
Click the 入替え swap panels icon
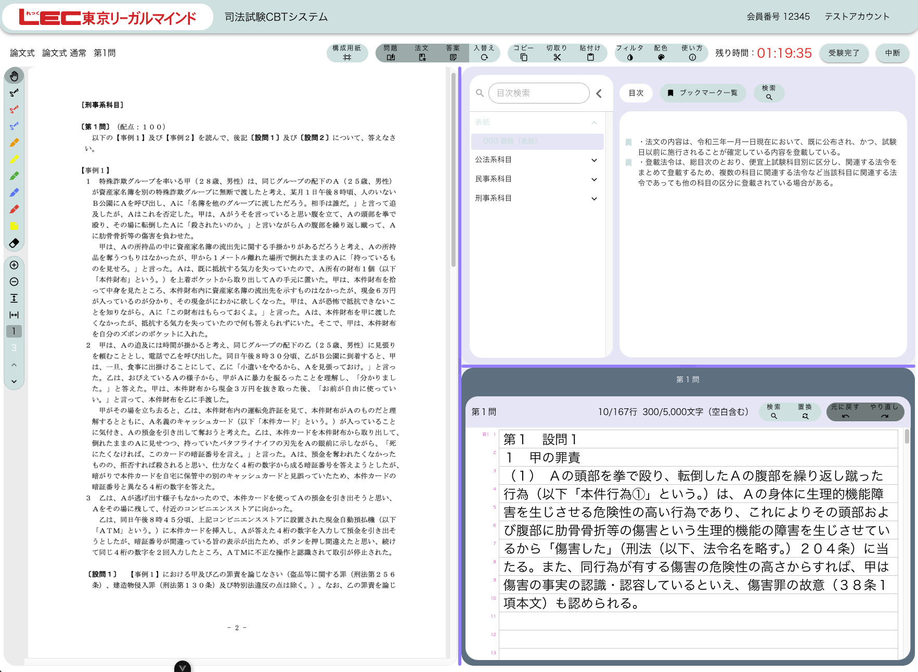(x=484, y=53)
